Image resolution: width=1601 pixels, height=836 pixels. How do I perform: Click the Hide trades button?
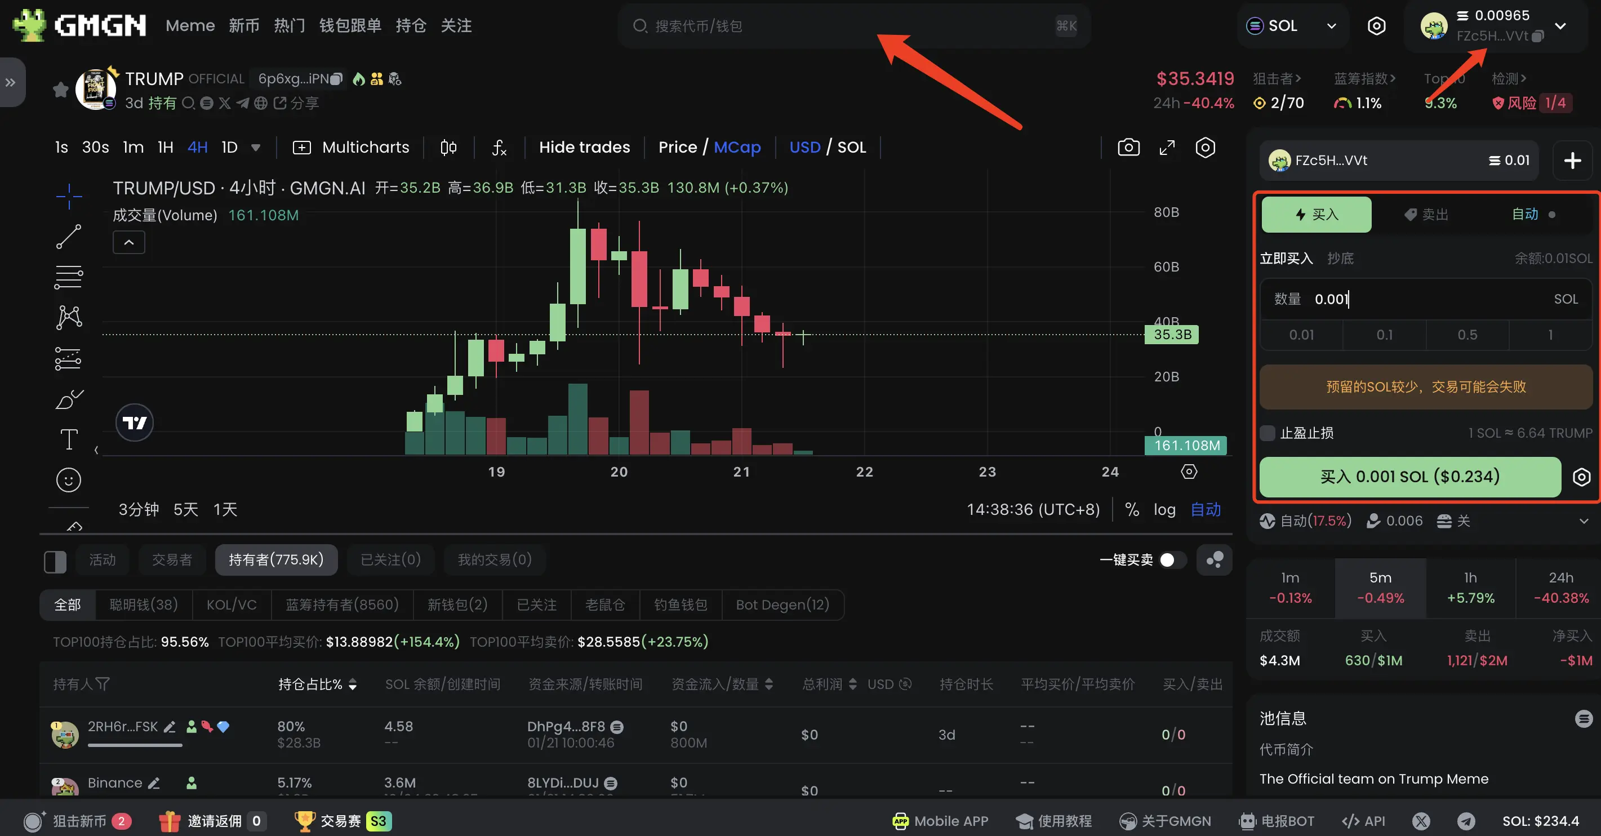coord(584,147)
